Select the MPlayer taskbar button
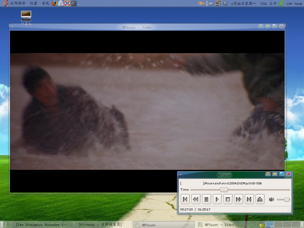Screen dimensions: 304x228 pyautogui.click(x=164, y=225)
